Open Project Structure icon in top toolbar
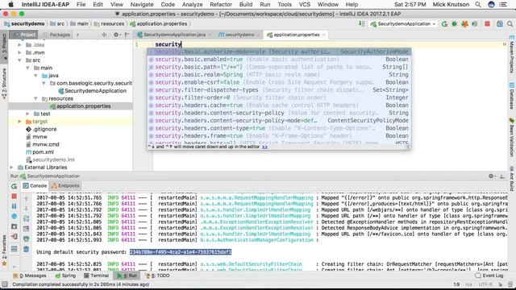Viewport: 516px width, 290px height. pyautogui.click(x=500, y=23)
